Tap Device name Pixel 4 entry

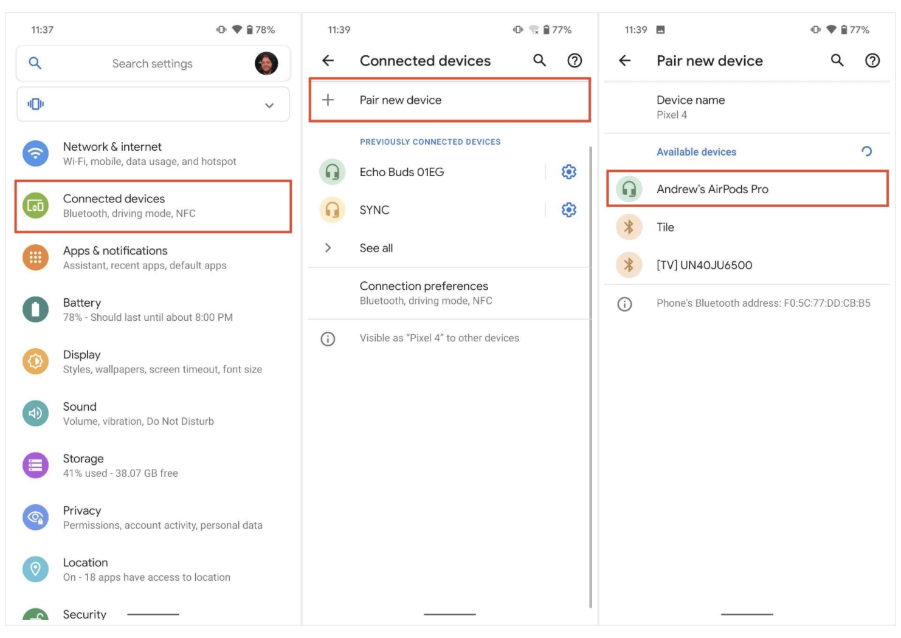691,107
